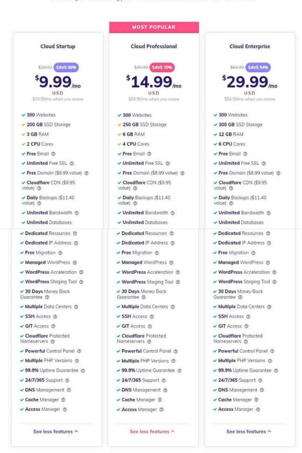Viewport: 302px width, 453px height.
Task: Click the MOST POPULAR banner
Action: tap(154, 27)
